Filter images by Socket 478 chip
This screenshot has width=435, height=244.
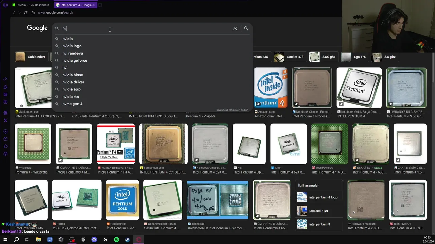290,57
